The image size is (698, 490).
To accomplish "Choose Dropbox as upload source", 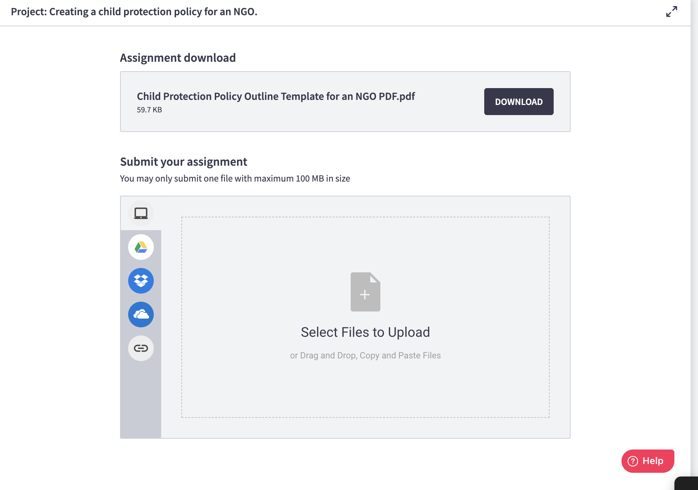I will tap(141, 281).
